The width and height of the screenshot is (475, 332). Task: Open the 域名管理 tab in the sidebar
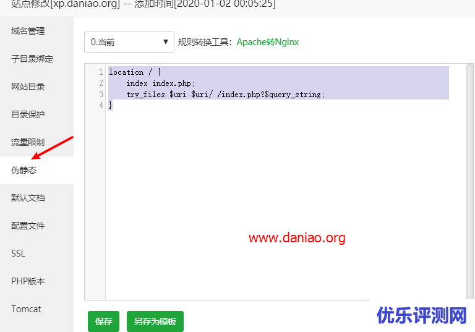coord(28,31)
